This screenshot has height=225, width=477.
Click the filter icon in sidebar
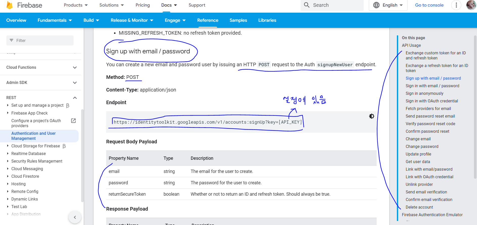pos(11,40)
